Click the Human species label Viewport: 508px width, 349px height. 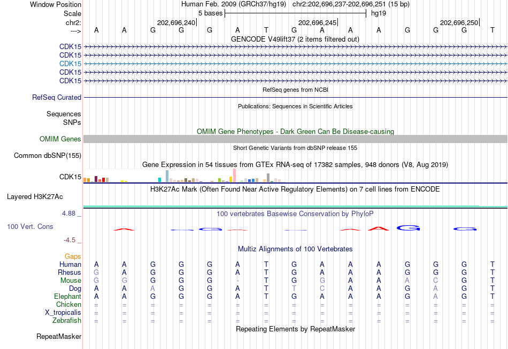[x=70, y=265]
